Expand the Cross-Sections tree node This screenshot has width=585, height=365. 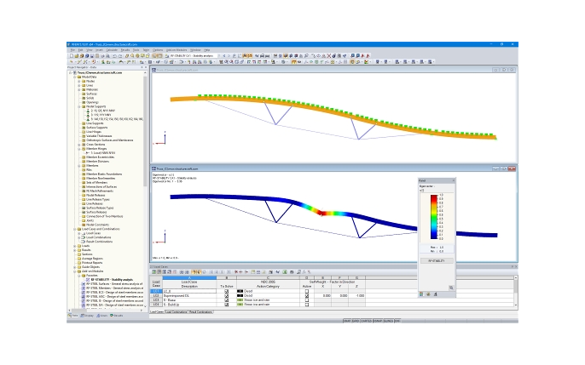79,145
